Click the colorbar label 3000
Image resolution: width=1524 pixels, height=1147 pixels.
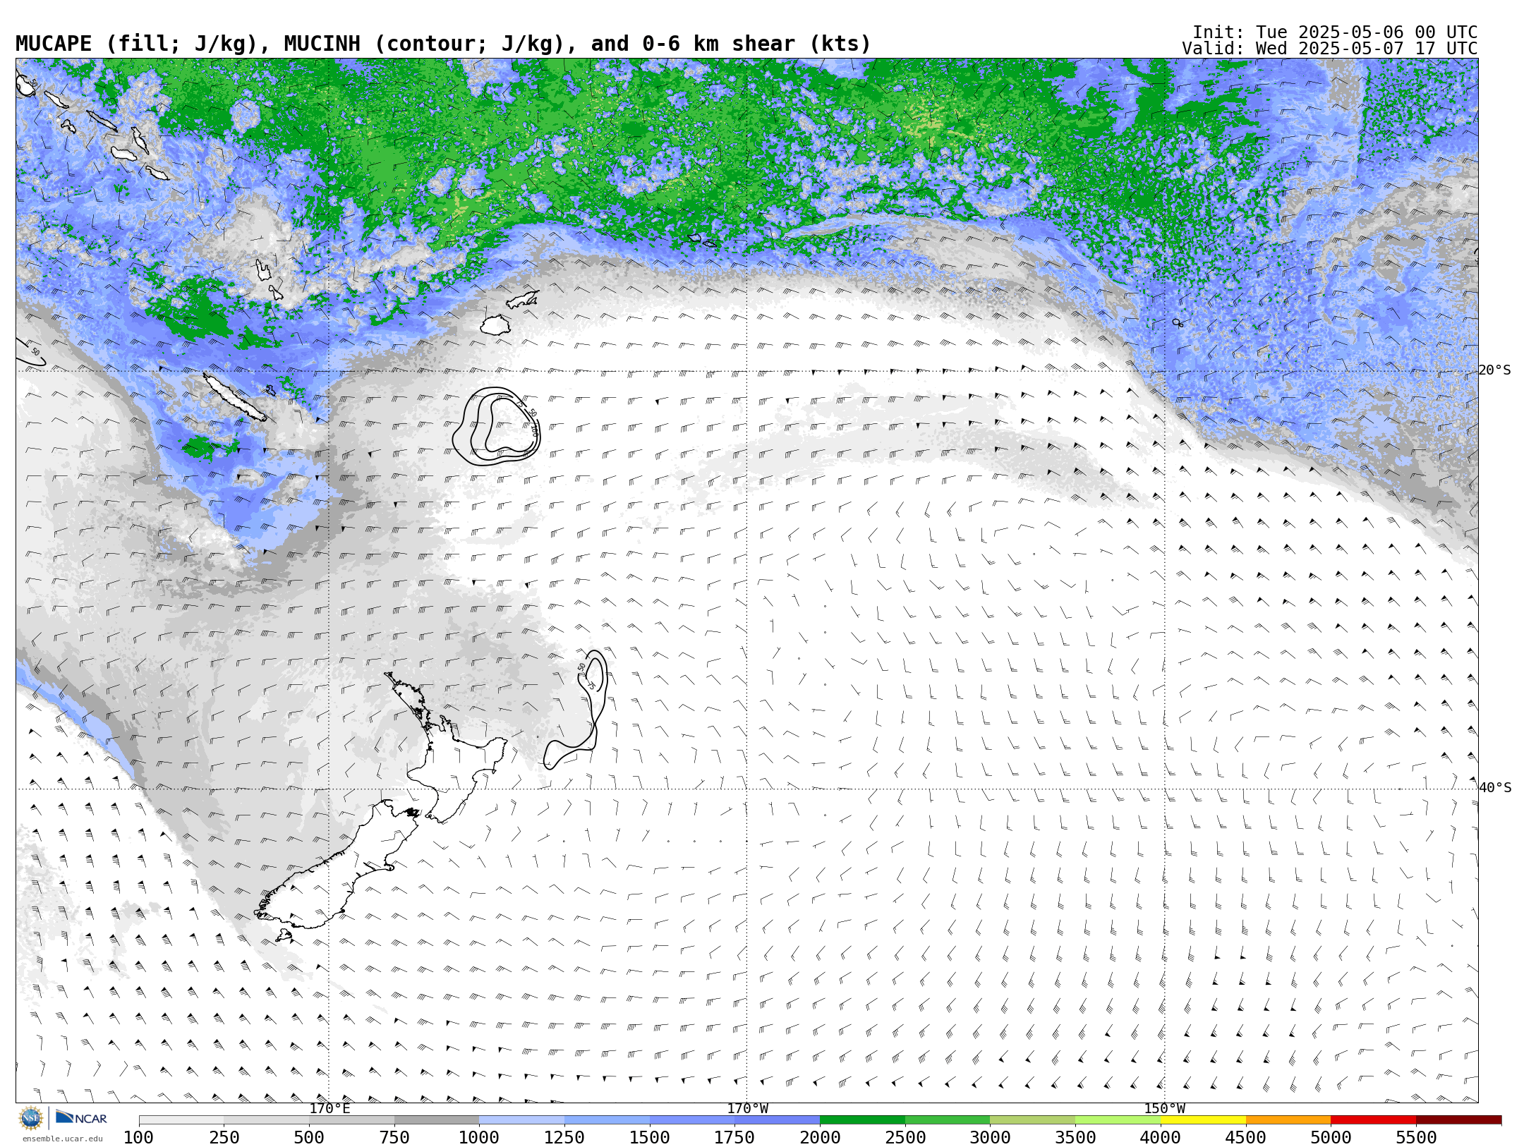click(x=991, y=1137)
